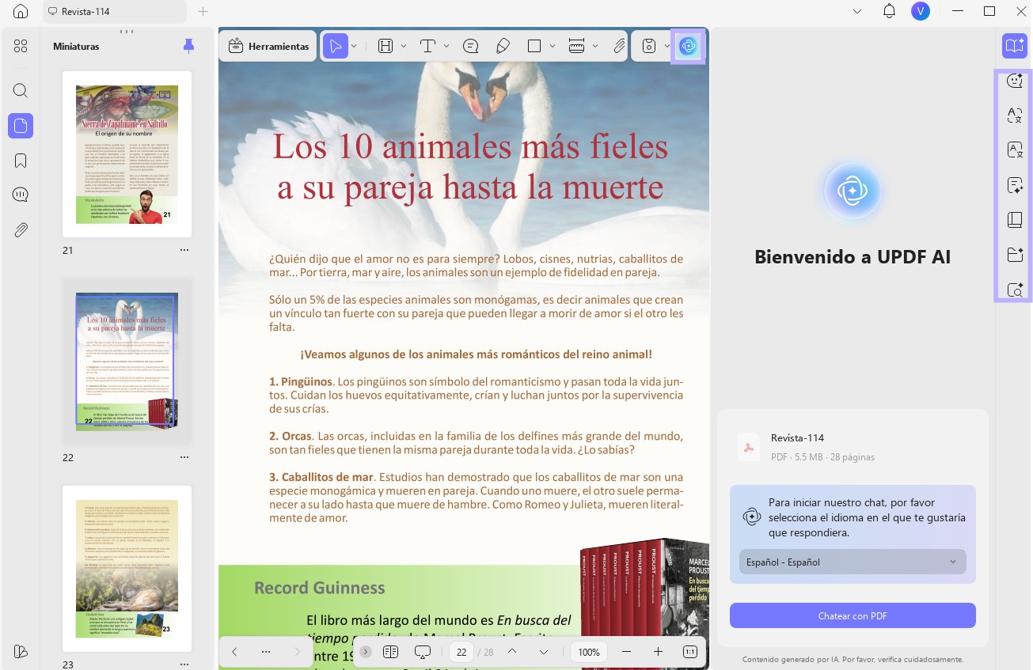Viewport: 1033px width, 670px height.
Task: Click the attachment paperclip in toolbar
Action: 619,46
